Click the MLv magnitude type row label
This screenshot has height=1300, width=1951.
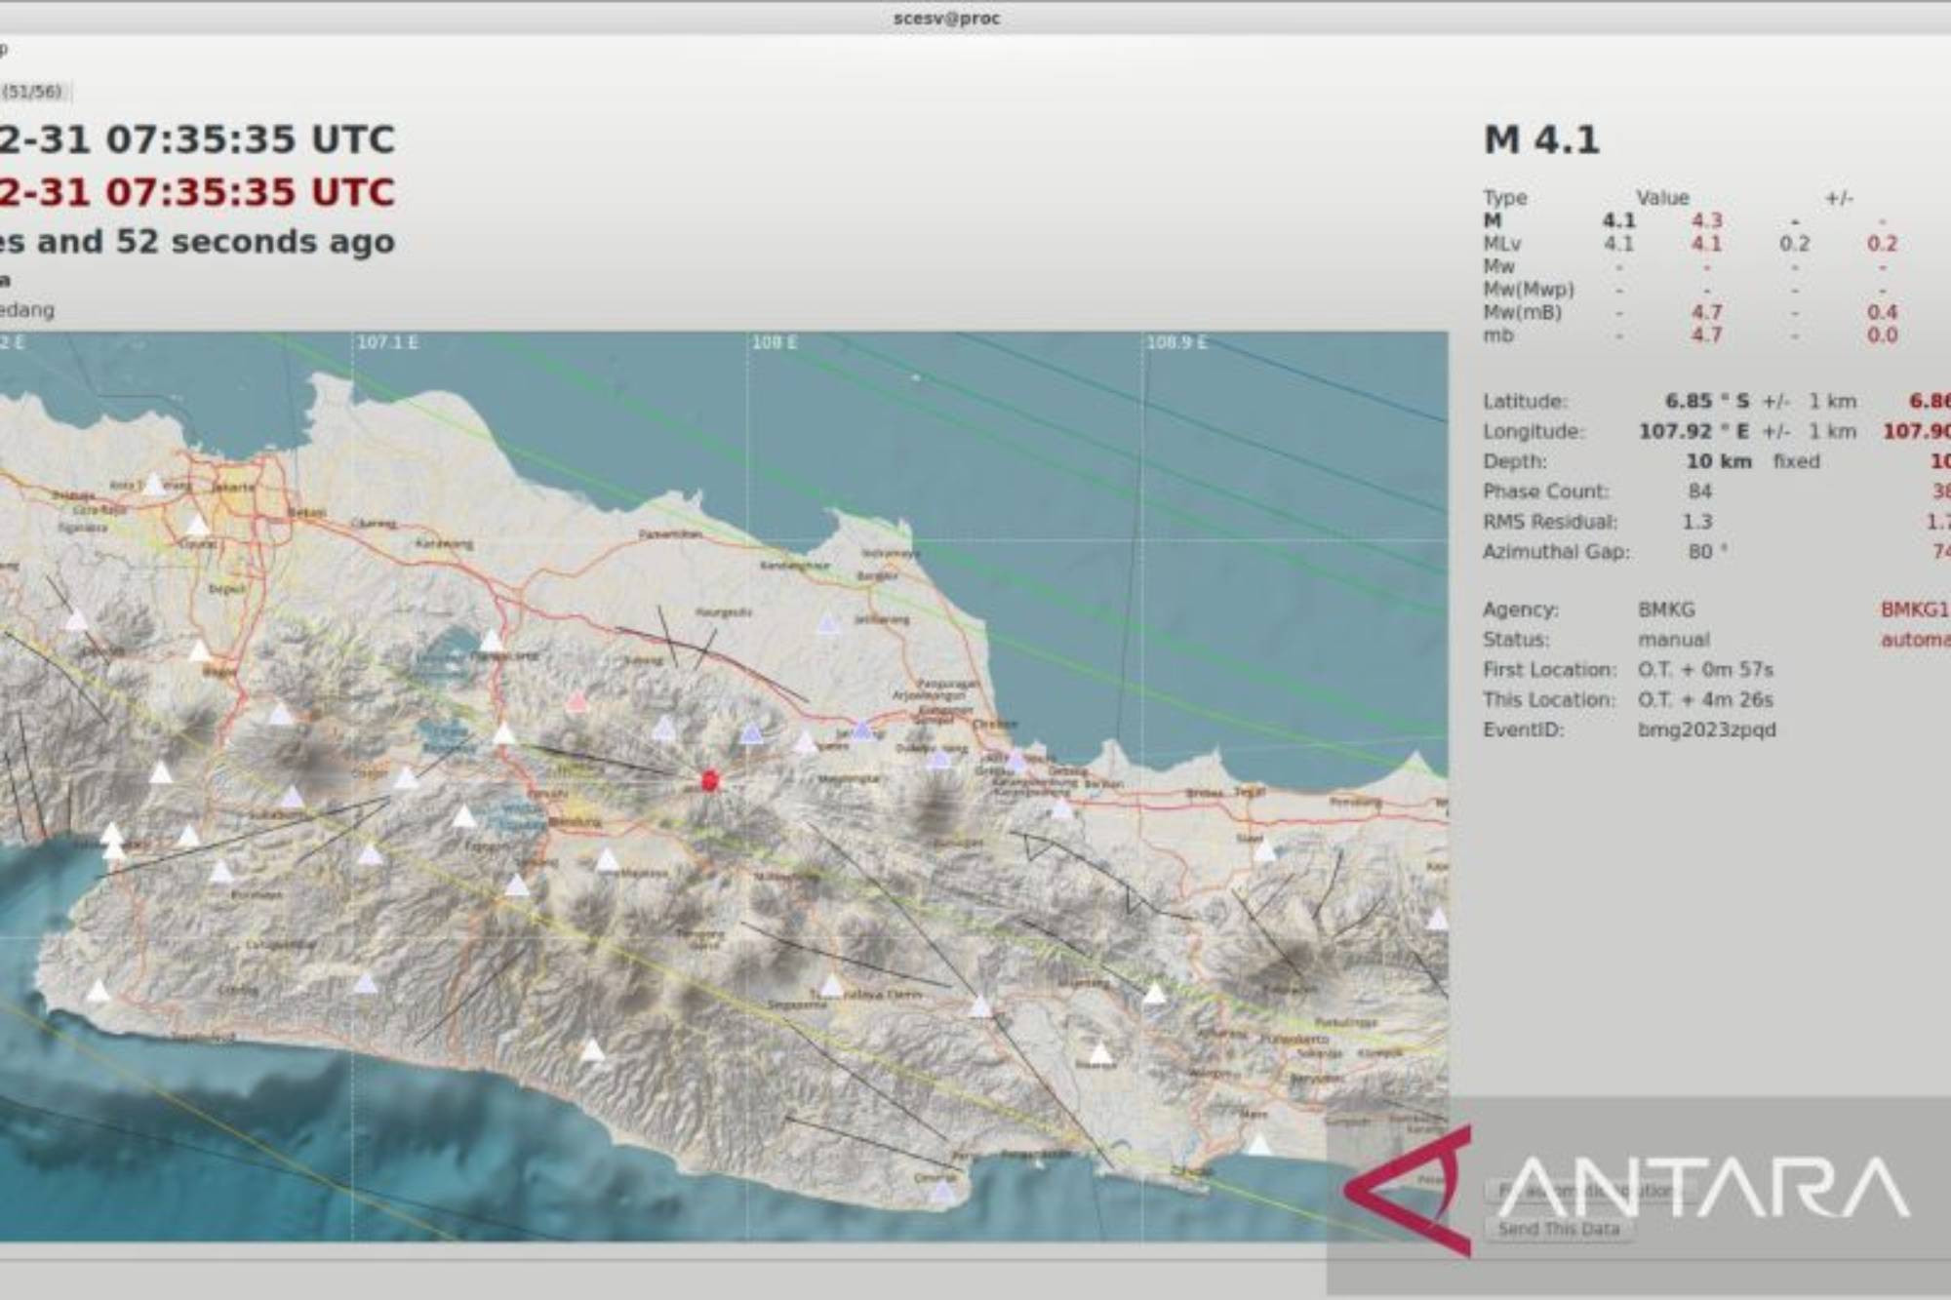[1502, 244]
